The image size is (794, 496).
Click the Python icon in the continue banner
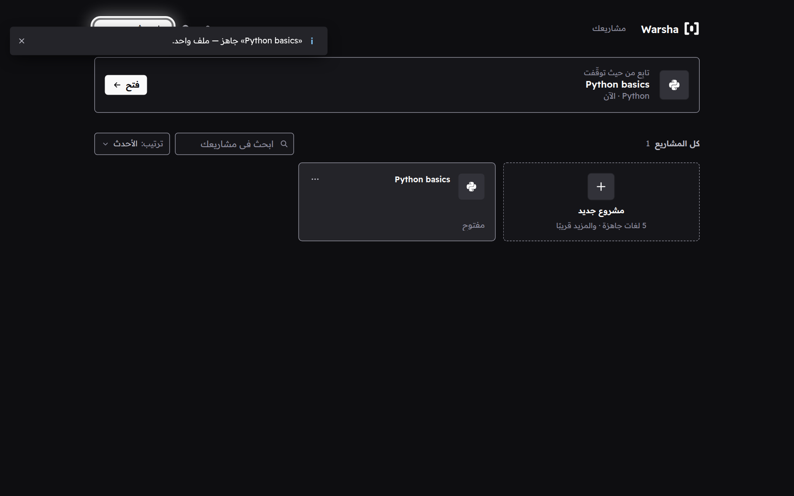tap(674, 85)
